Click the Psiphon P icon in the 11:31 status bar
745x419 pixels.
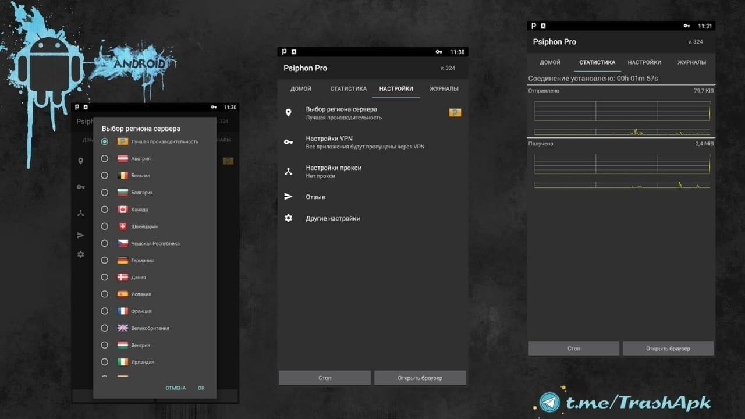534,26
